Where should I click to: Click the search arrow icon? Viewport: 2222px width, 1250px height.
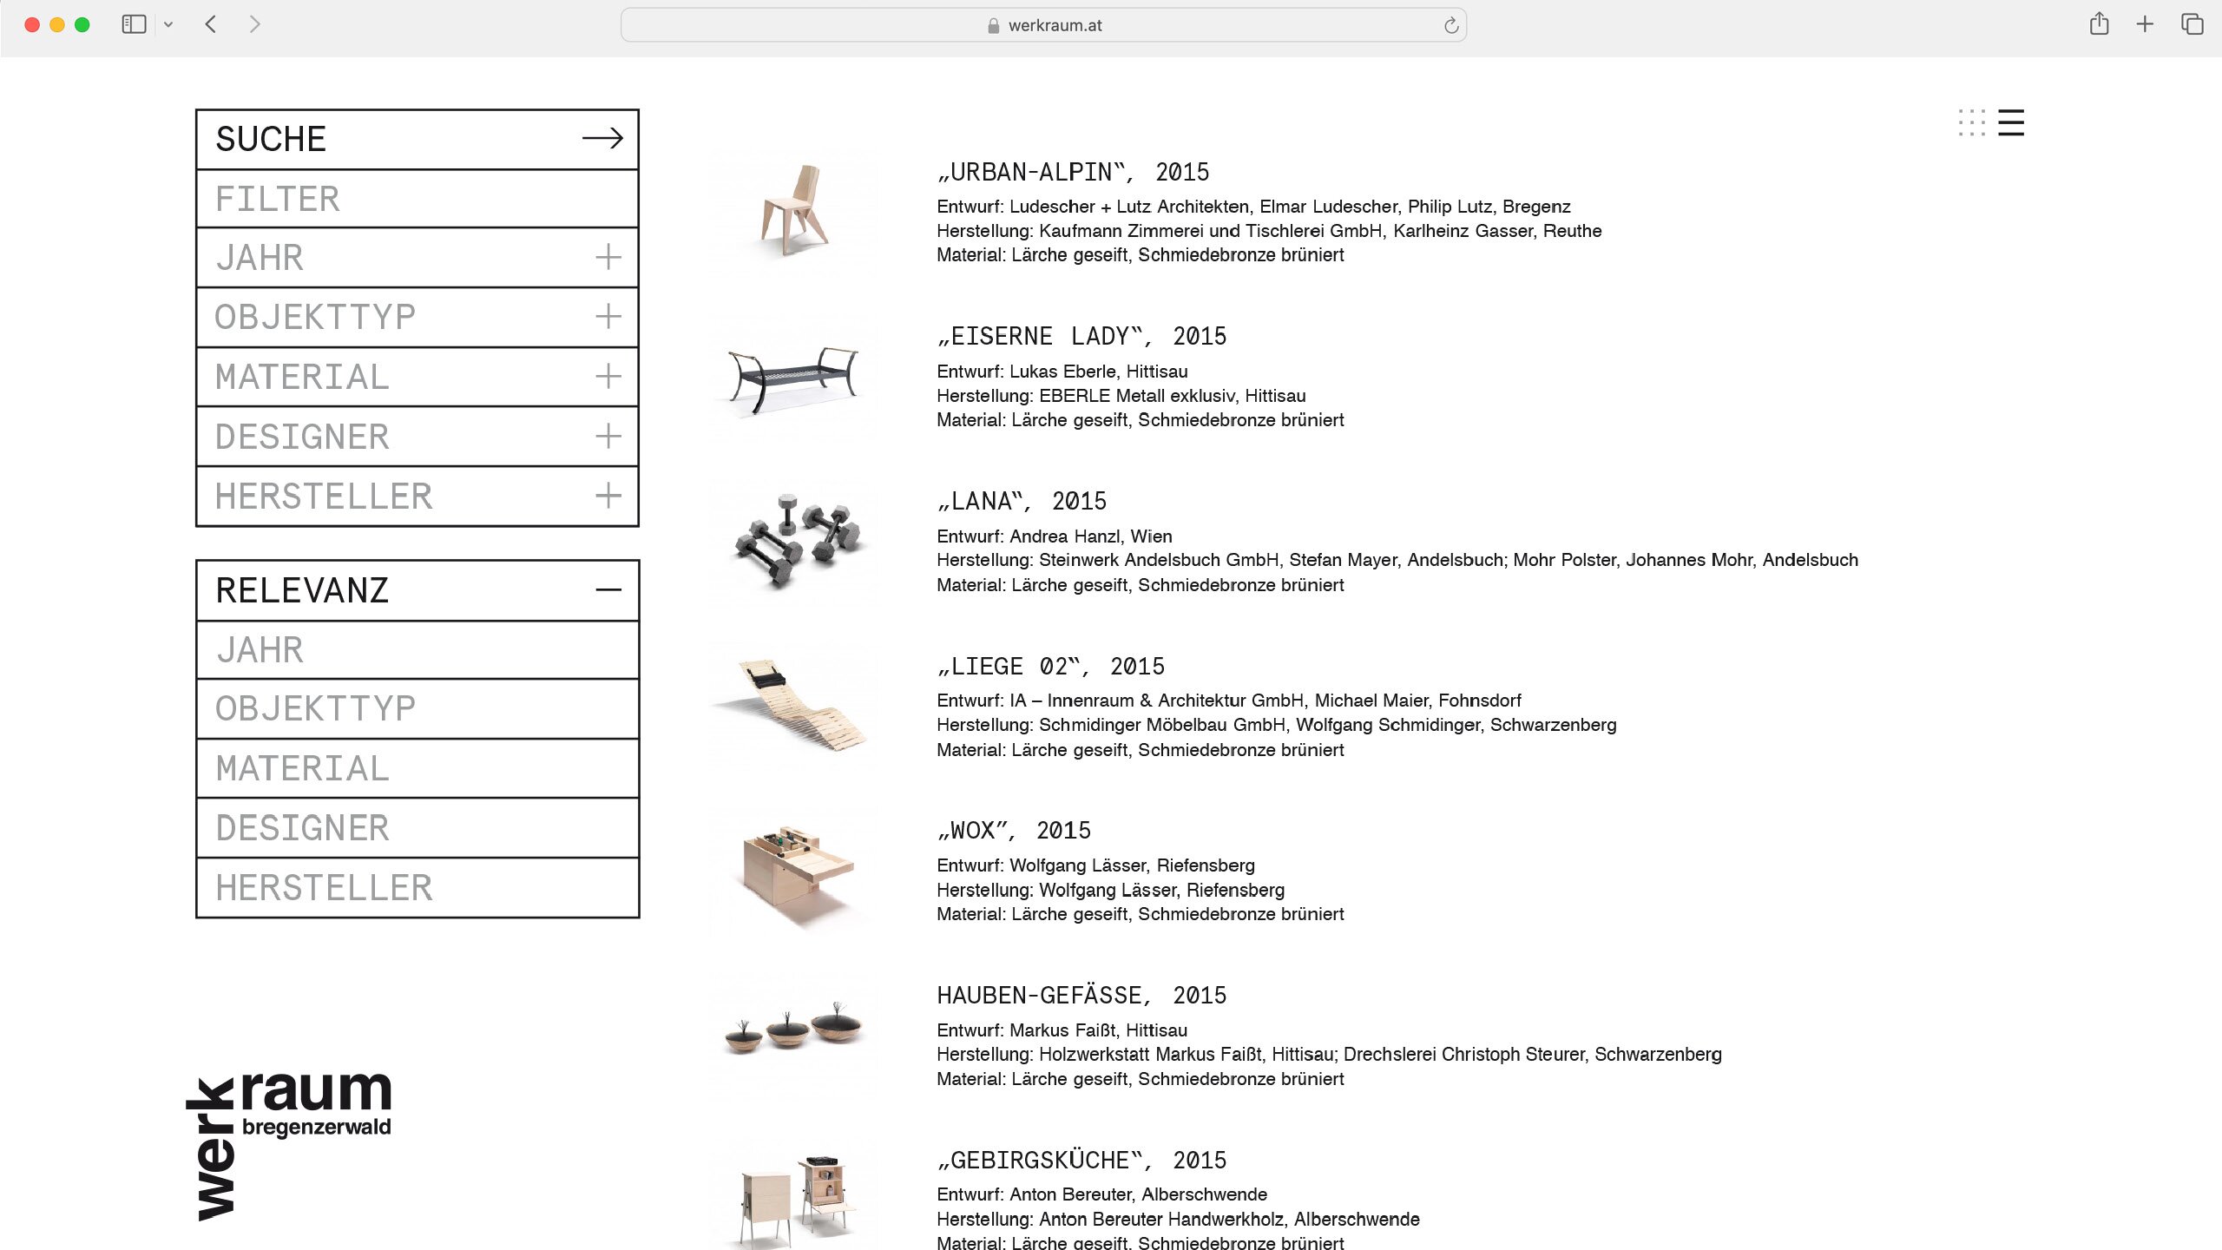(602, 138)
